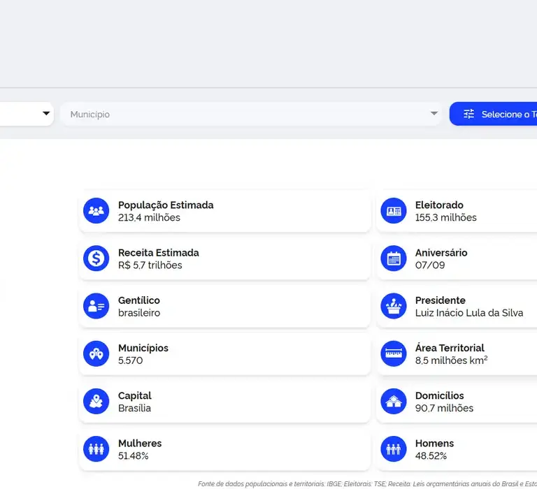Click the Capital location icon
The image size is (537, 489).
(x=96, y=401)
